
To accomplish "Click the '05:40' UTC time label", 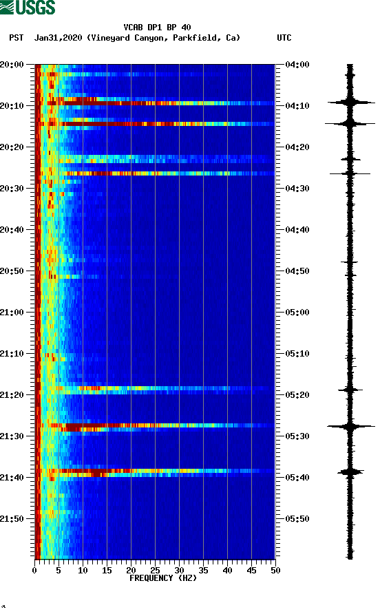I will coord(297,478).
